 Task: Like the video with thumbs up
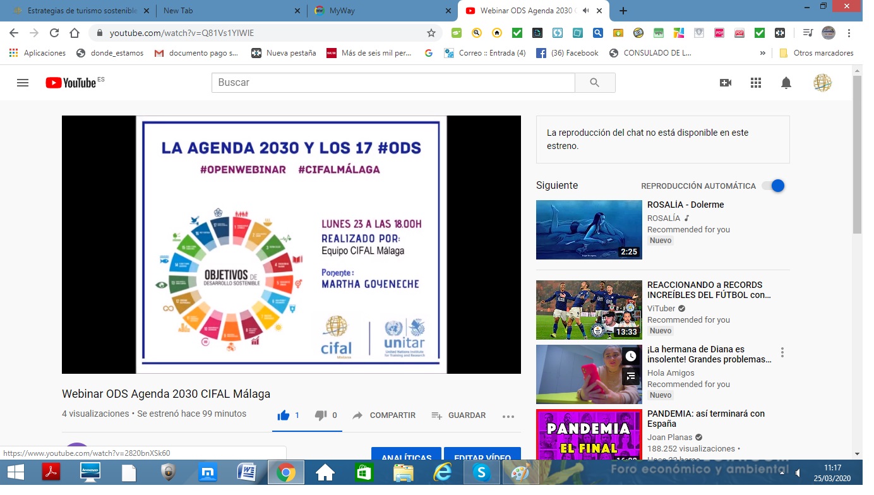coord(284,415)
